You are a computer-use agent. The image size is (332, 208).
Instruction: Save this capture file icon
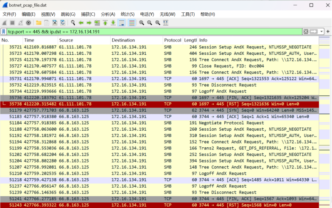click(x=47, y=22)
